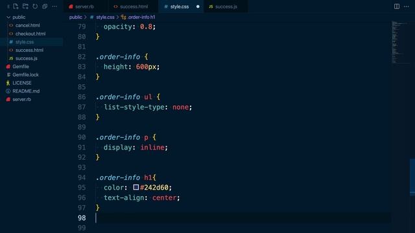The height and width of the screenshot is (233, 415).
Task: Collapse all folders in explorer
Action: click(45, 6)
